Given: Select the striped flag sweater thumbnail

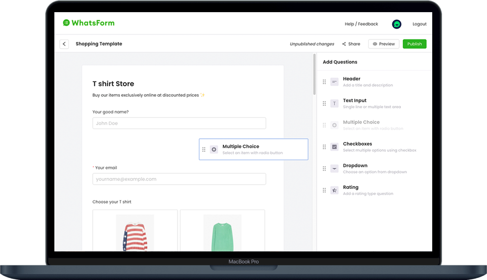Looking at the screenshot, I should pyautogui.click(x=135, y=232).
